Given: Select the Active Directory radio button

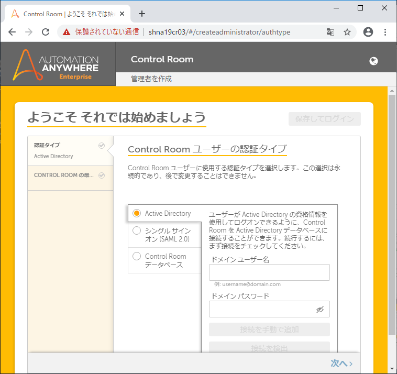Looking at the screenshot, I should (137, 213).
